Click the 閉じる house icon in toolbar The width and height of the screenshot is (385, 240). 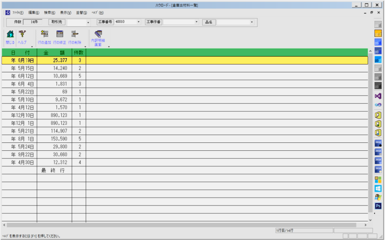[x=10, y=34]
